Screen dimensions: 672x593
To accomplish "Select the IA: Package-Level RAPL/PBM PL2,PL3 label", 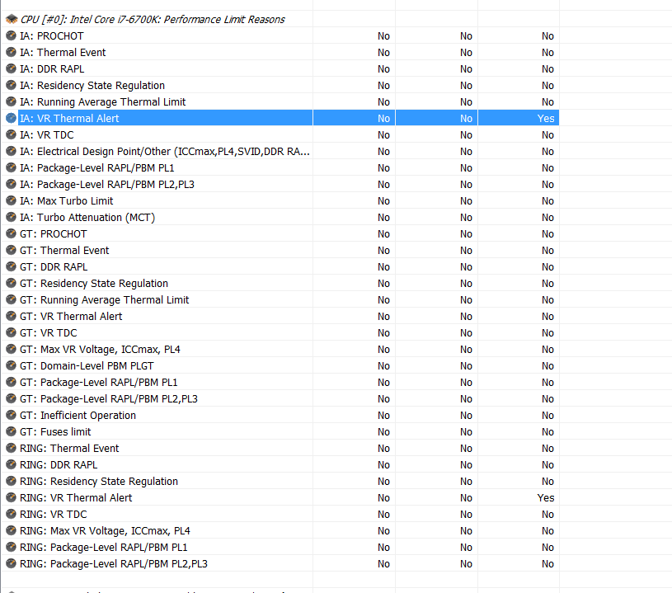I will 107,185.
